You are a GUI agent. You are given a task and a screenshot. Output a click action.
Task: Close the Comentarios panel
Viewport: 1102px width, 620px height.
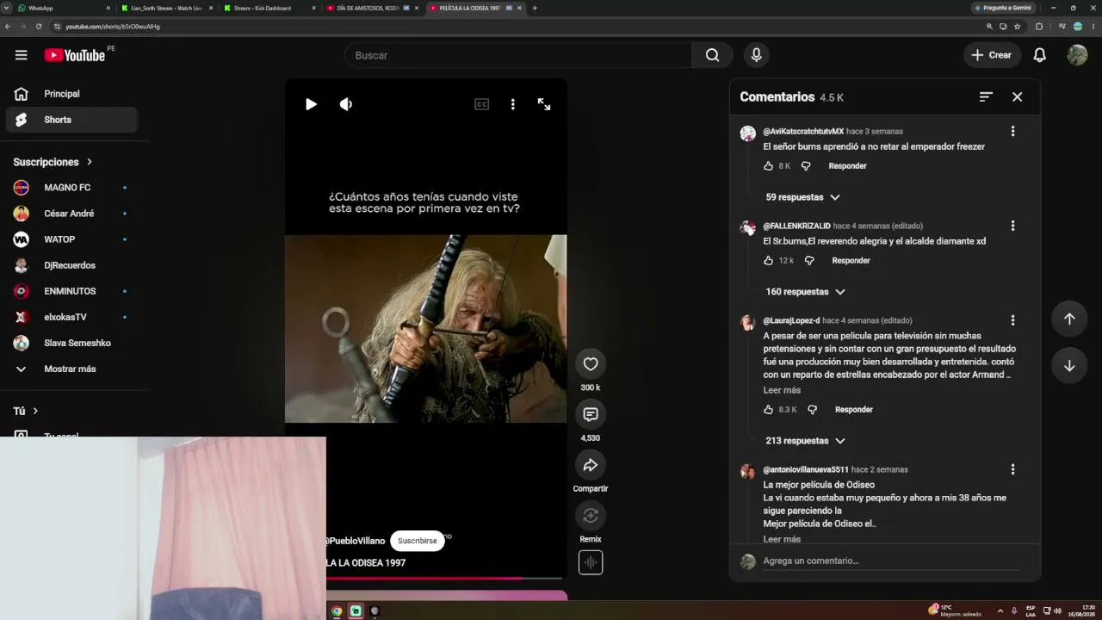coord(1017,97)
